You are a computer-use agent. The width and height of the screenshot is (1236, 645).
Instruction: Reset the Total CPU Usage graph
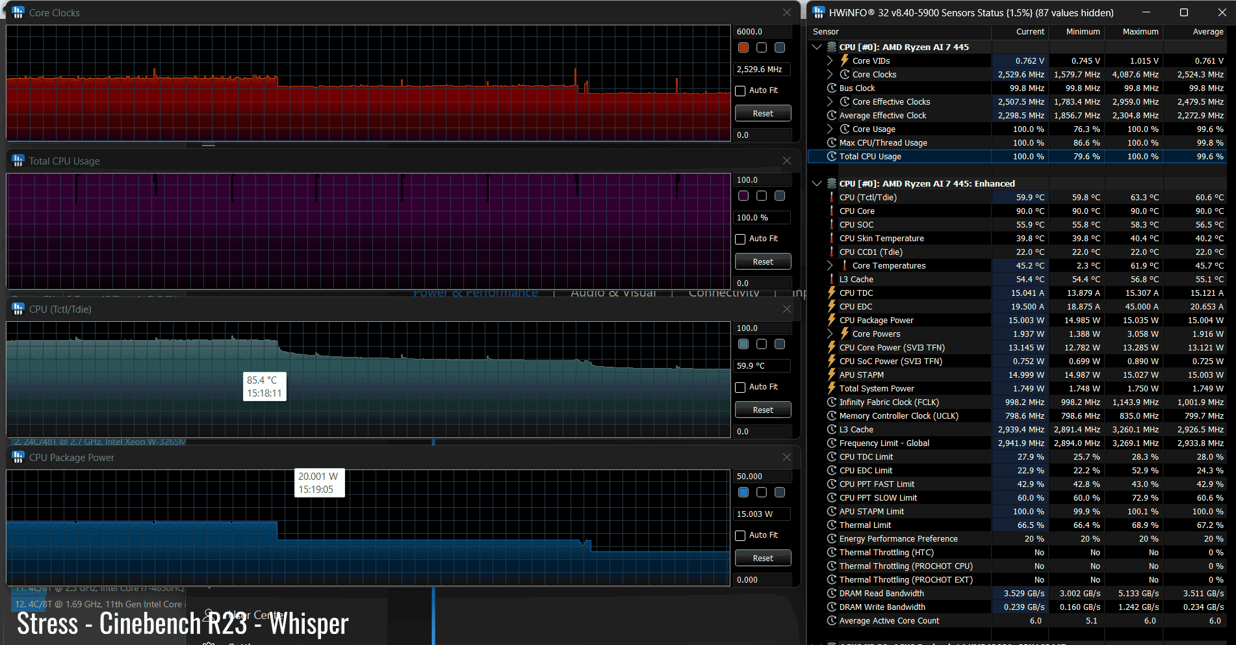(x=763, y=261)
